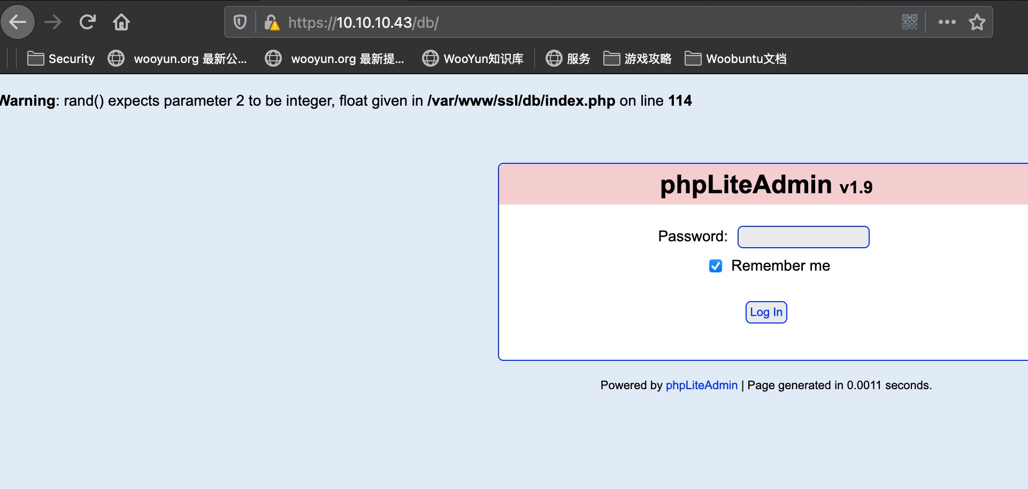The height and width of the screenshot is (489, 1028).
Task: Click the /var/www/ssl/db/index.php path text
Action: (x=521, y=101)
